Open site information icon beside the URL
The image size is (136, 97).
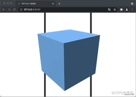point(21,9)
